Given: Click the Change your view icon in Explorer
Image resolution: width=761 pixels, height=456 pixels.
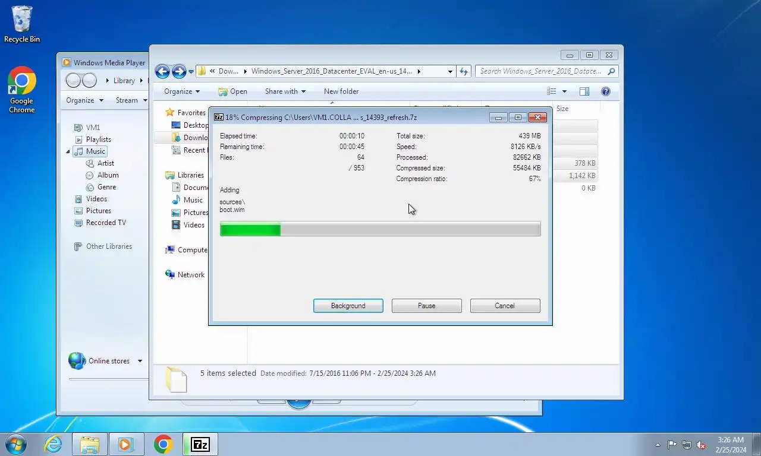Looking at the screenshot, I should pos(552,91).
